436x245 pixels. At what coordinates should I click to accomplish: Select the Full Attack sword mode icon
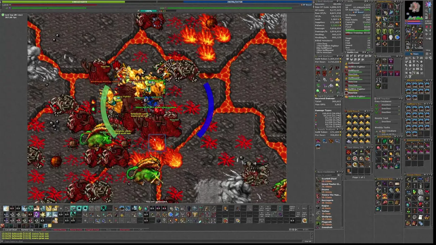tap(427, 27)
